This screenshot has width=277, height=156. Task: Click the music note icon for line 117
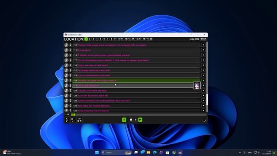(66, 60)
